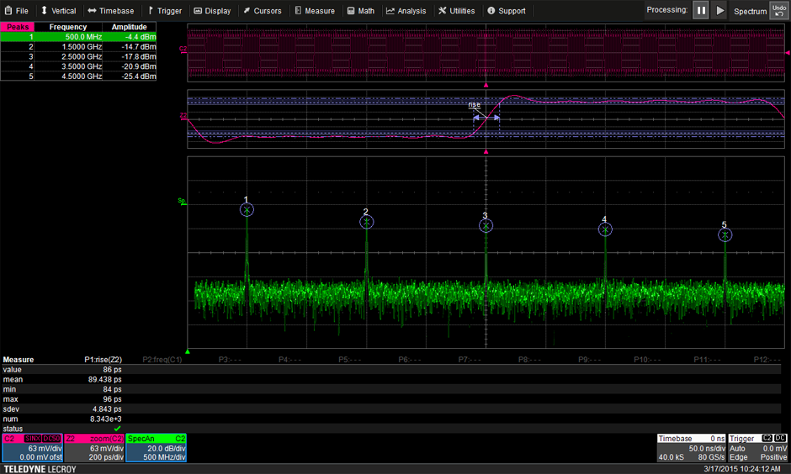
Task: Select the 500.0 MHz peak row
Action: pos(78,37)
